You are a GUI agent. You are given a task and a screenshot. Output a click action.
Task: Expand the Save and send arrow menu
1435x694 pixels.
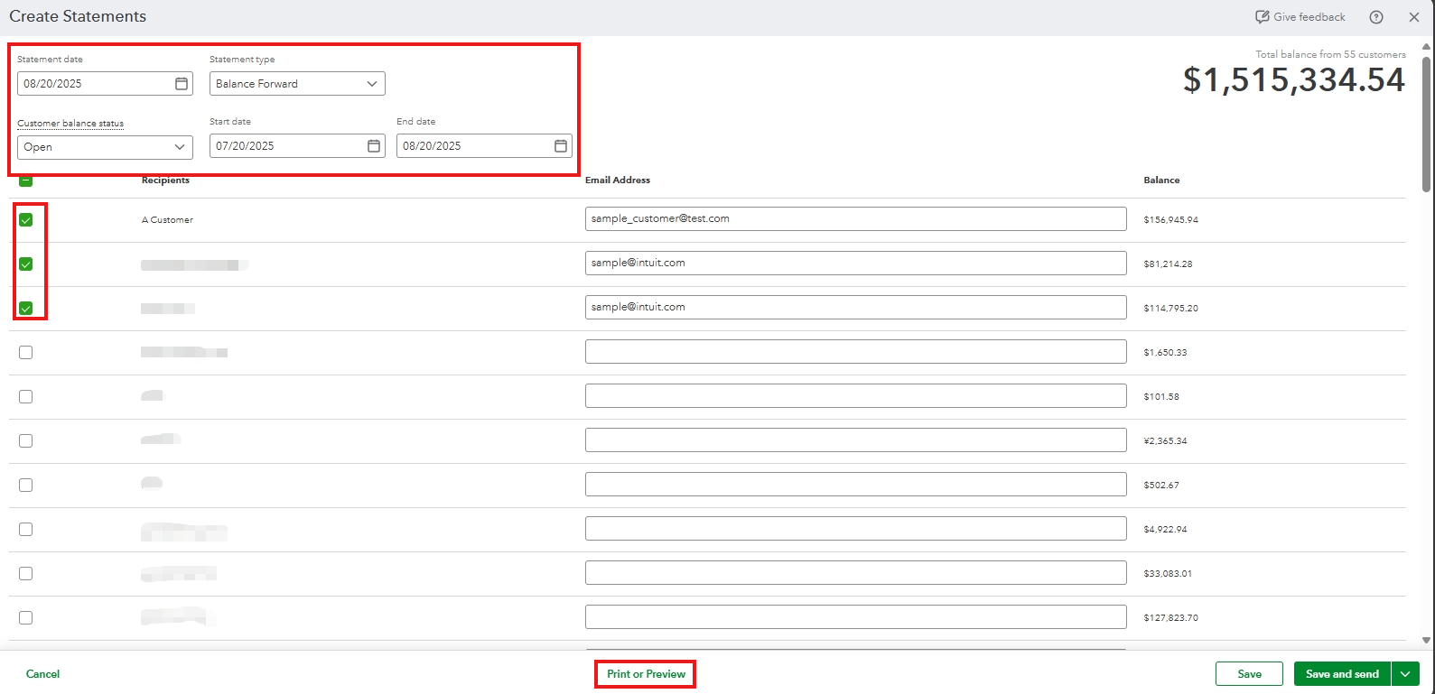coord(1405,674)
